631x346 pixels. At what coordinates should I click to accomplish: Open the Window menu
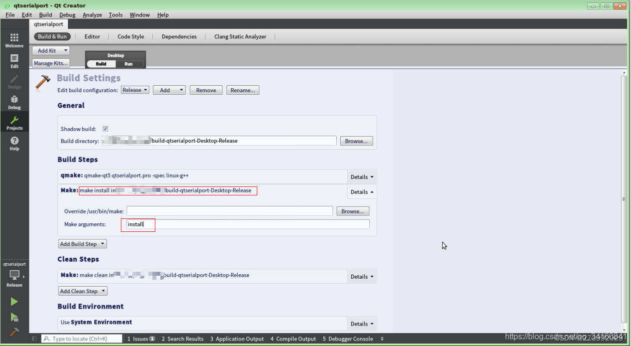[140, 15]
